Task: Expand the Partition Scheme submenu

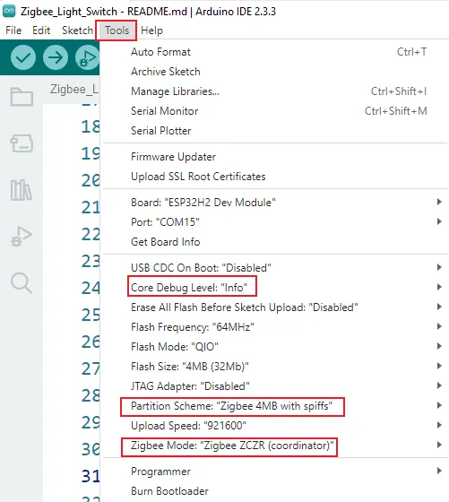Action: [x=274, y=406]
